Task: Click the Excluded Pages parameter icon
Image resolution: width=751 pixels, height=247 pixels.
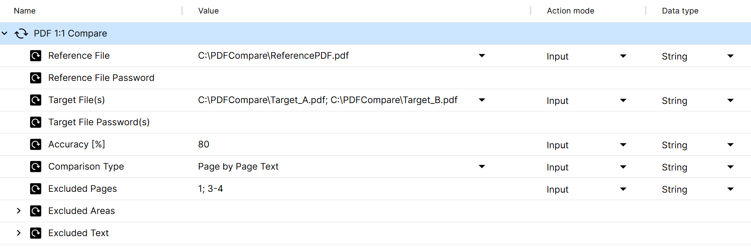Action: pyautogui.click(x=36, y=189)
